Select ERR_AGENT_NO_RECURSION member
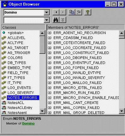 (x=80, y=33)
